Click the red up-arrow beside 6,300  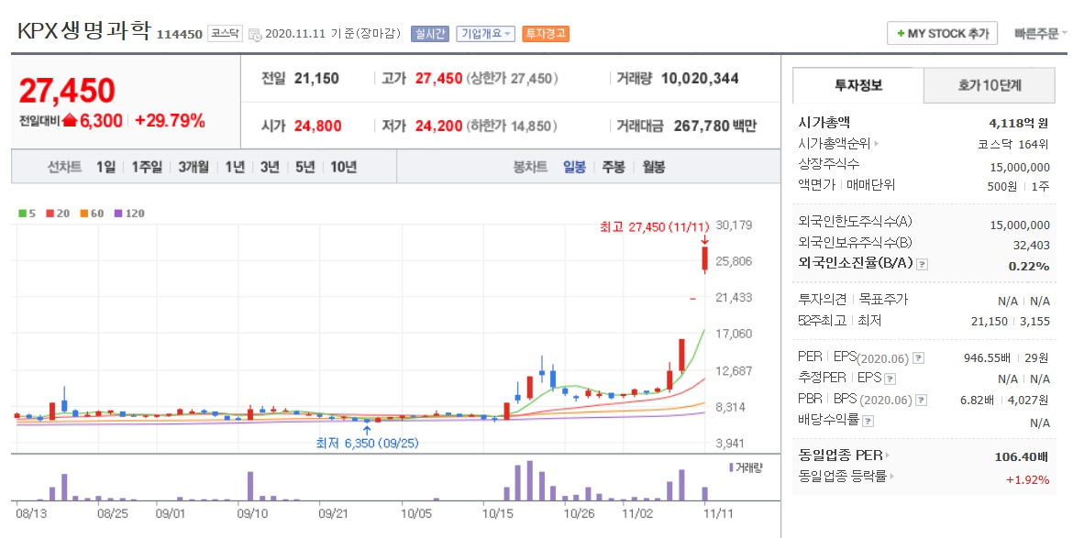[69, 120]
